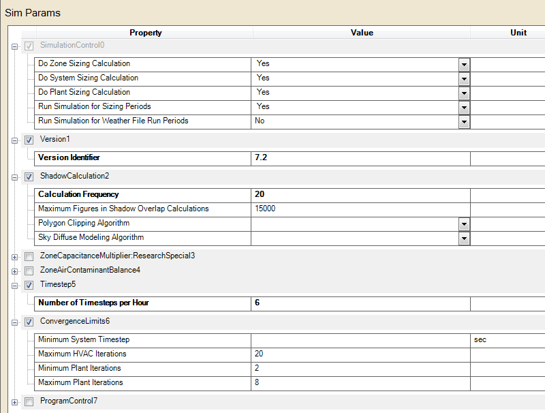
Task: Select the SimulationControl0 group label
Action: [72, 45]
